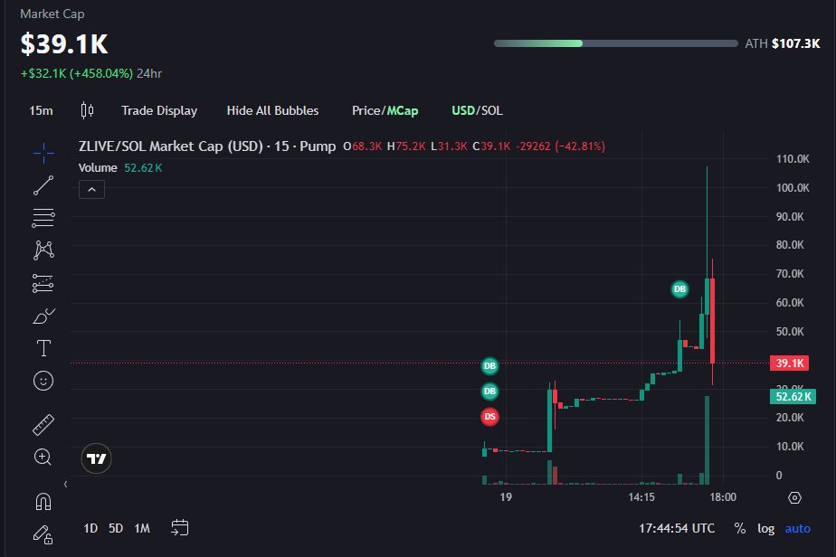This screenshot has width=836, height=557.
Task: Select the crosshair cursor tool
Action: click(x=43, y=154)
